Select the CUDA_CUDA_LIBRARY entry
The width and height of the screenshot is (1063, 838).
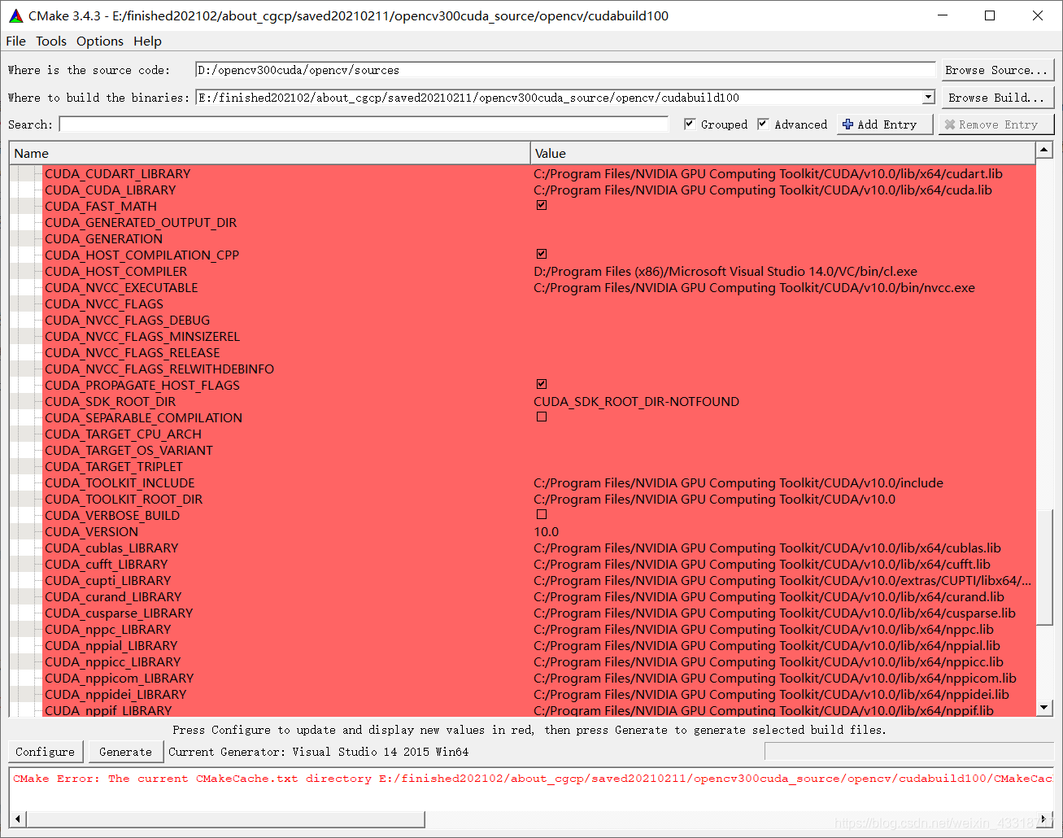click(110, 190)
